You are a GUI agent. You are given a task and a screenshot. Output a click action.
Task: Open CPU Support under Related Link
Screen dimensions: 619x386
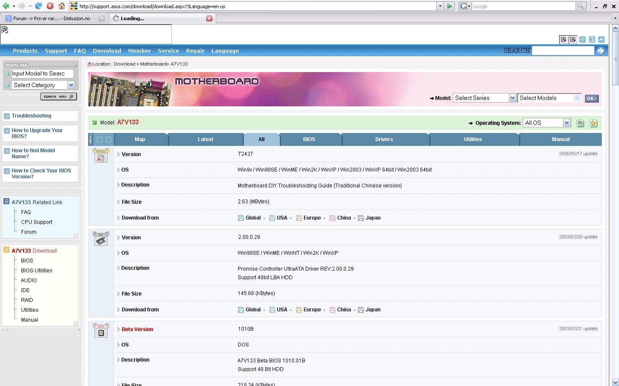click(x=37, y=222)
